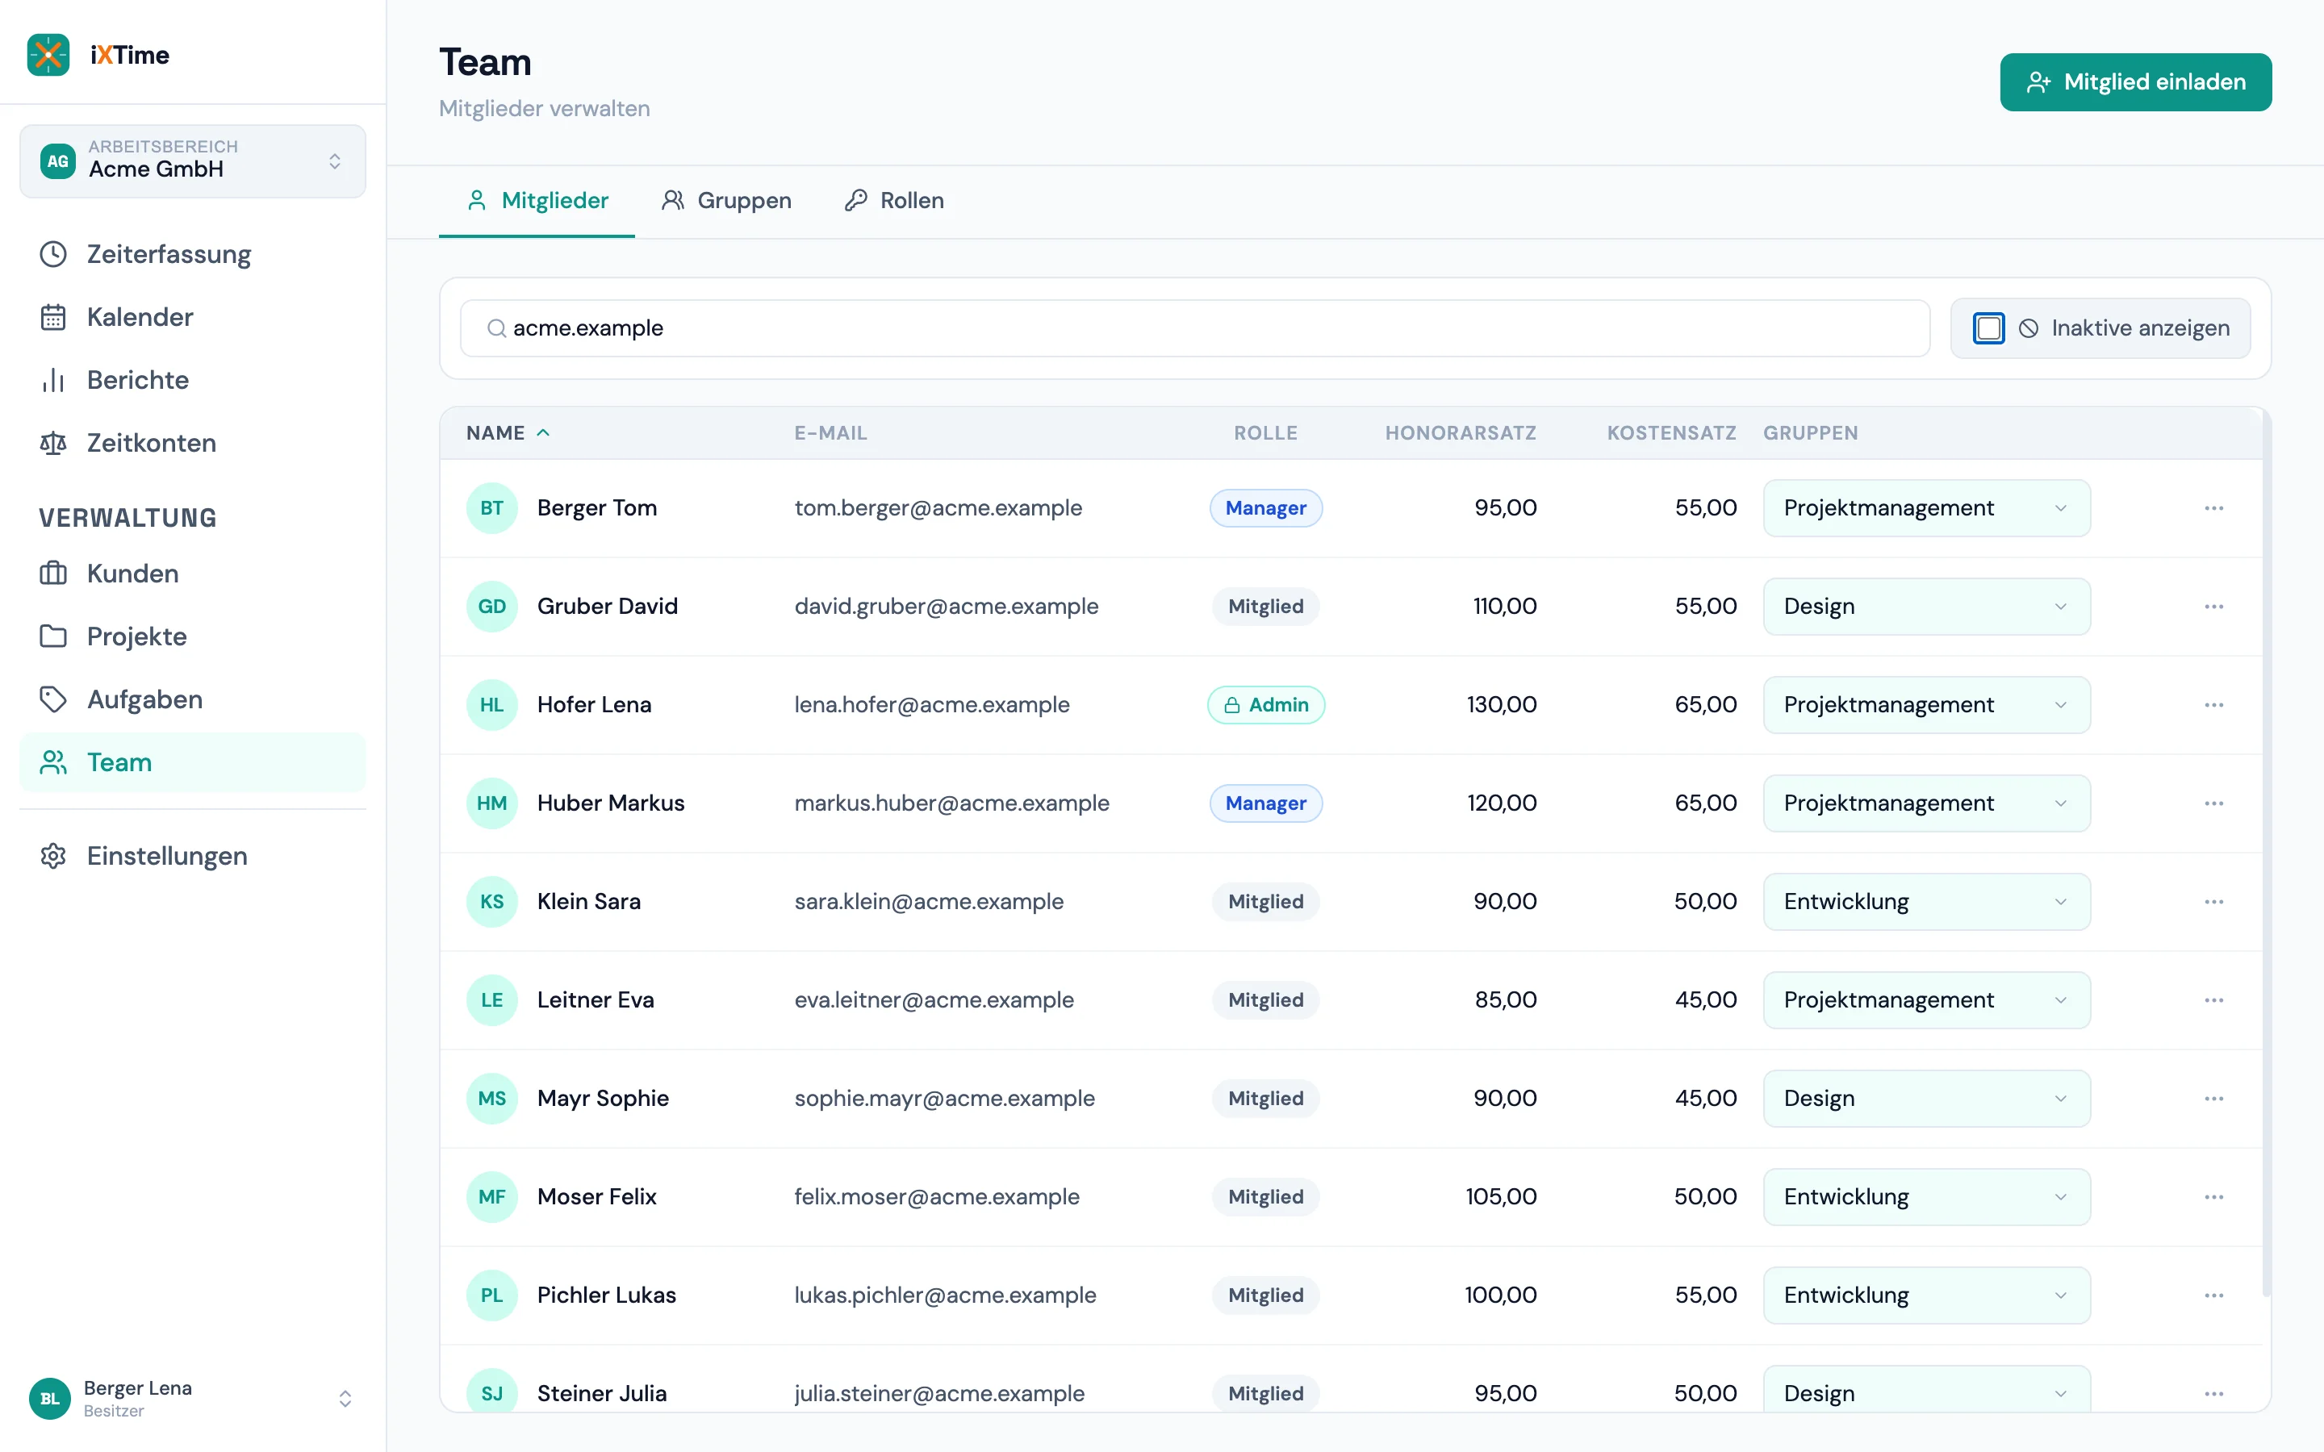Click the name Steiner Julia
The height and width of the screenshot is (1452, 2324).
tap(602, 1393)
